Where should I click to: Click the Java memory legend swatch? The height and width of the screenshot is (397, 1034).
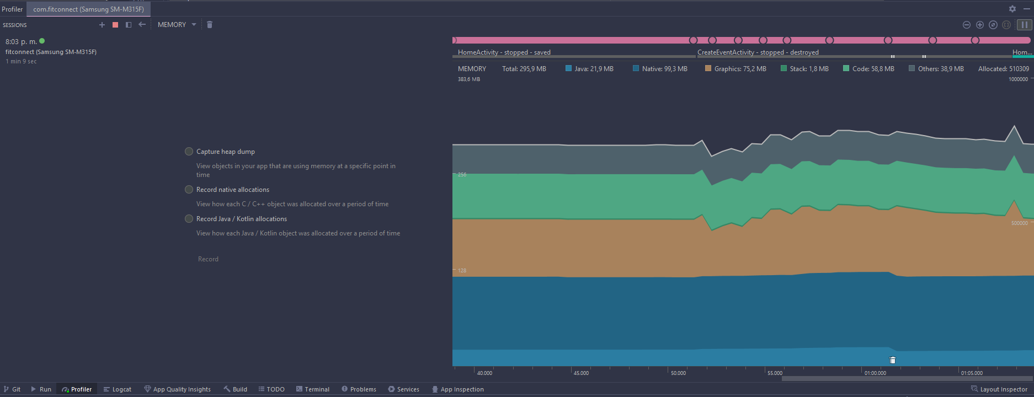[x=568, y=68]
